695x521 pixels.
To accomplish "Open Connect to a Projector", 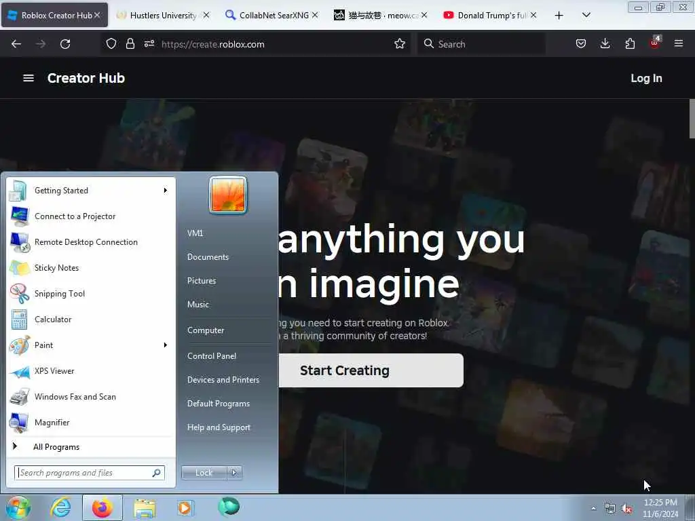I will tap(91, 216).
